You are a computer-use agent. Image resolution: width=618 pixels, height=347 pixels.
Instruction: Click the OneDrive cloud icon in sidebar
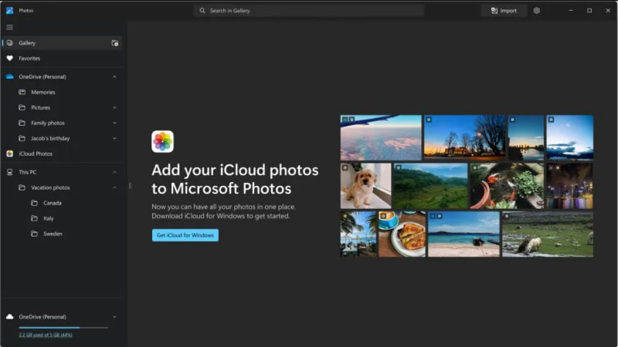click(10, 76)
